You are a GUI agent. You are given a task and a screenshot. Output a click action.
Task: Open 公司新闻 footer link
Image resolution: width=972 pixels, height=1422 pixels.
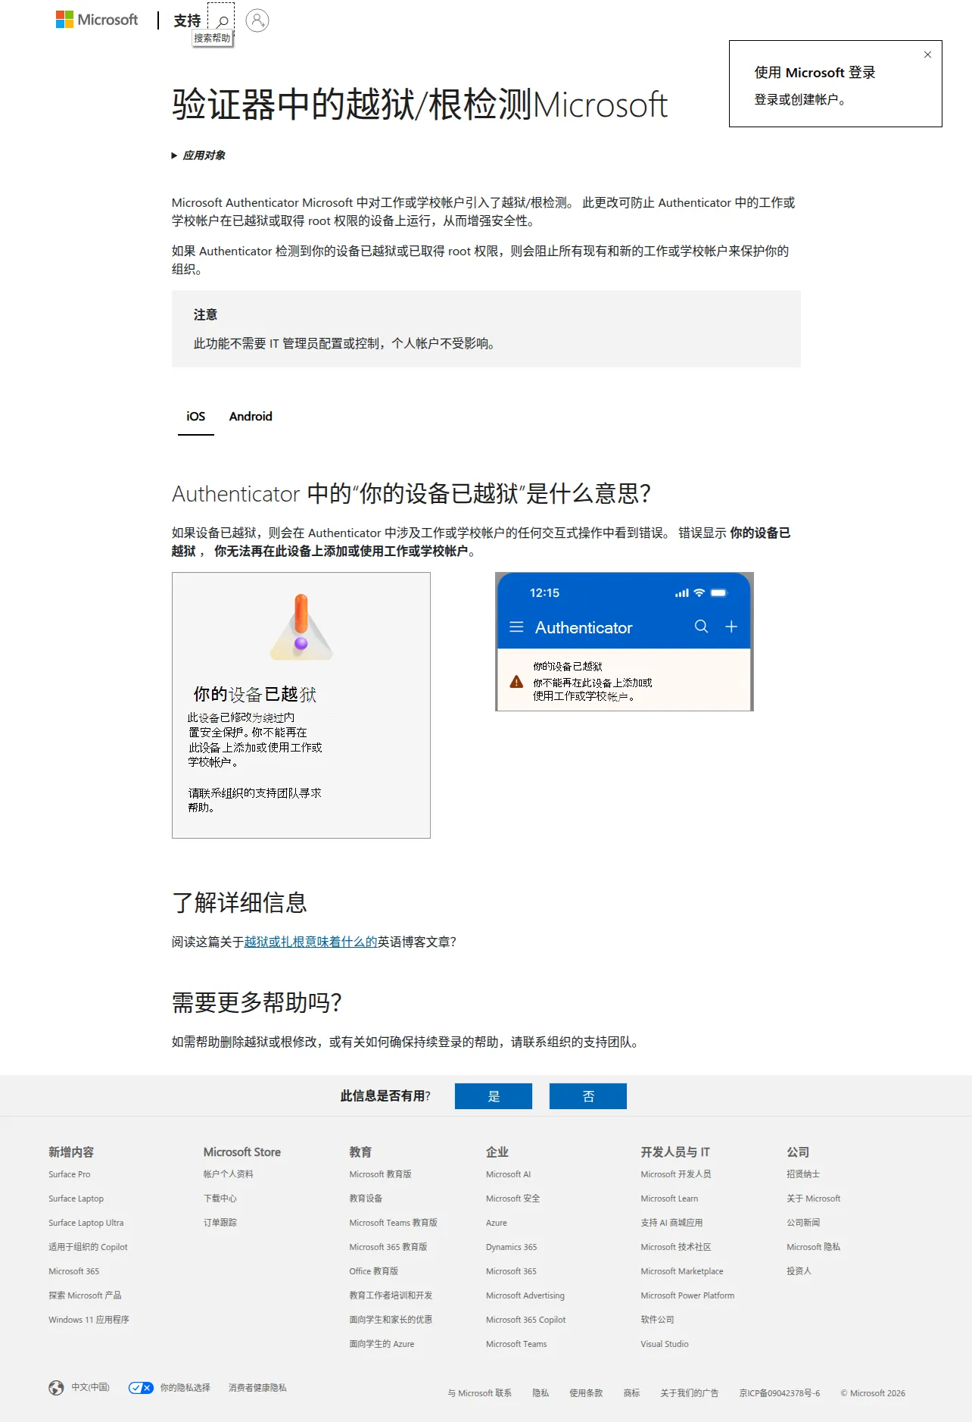coord(803,1223)
